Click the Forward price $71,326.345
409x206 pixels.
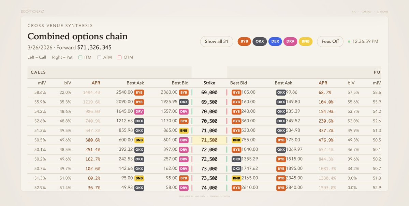click(x=94, y=47)
